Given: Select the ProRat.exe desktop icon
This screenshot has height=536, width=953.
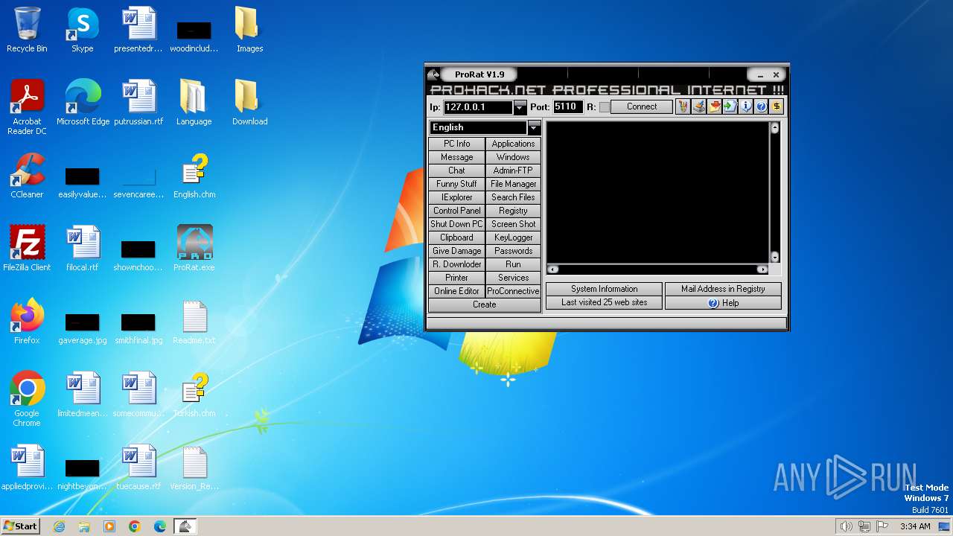Looking at the screenshot, I should pos(194,249).
